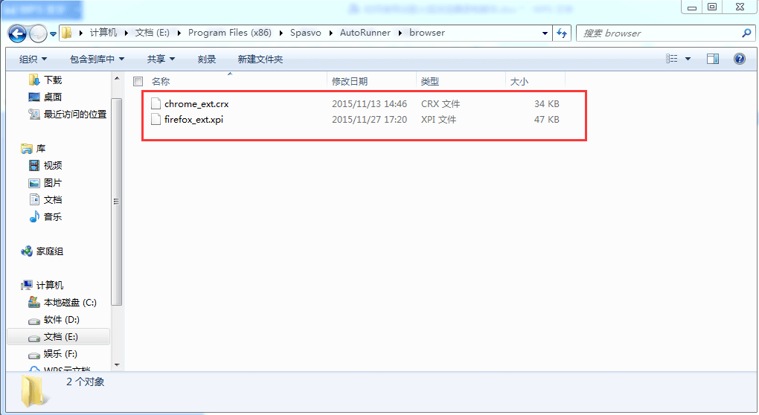Expand the arrow after 计算机 breadcrumb
This screenshot has height=415, width=759.
click(126, 33)
